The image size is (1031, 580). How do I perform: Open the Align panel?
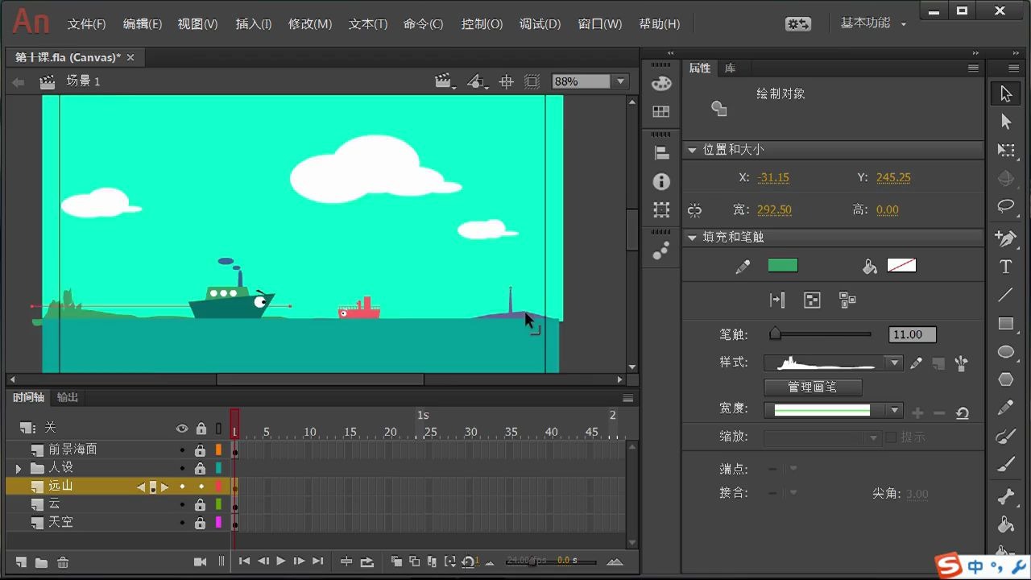(660, 151)
